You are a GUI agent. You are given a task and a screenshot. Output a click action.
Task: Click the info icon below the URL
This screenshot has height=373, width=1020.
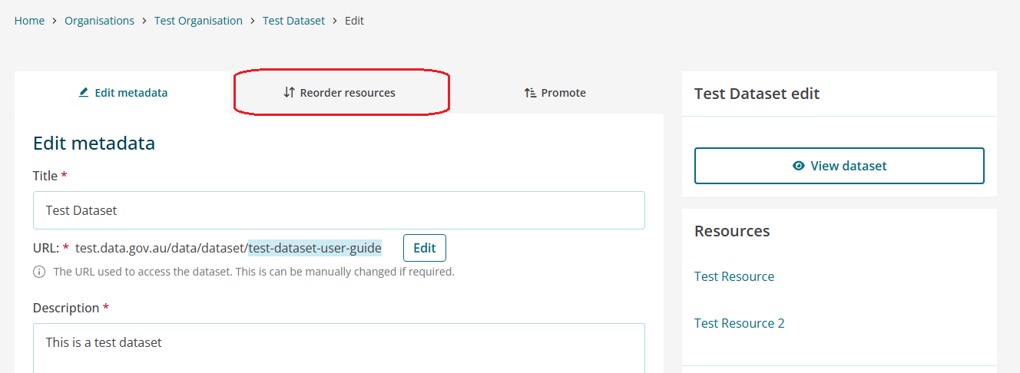click(x=39, y=272)
